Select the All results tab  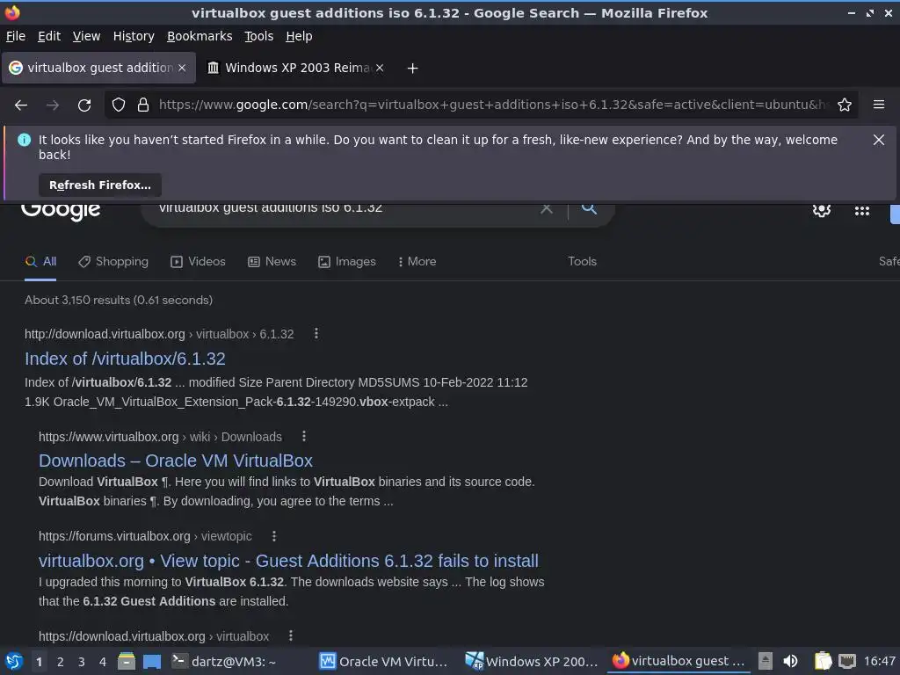40,262
